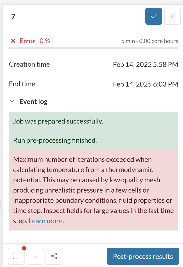Screen dimensions: 183x267
Task: Click the red error X icon
Action: point(13,41)
